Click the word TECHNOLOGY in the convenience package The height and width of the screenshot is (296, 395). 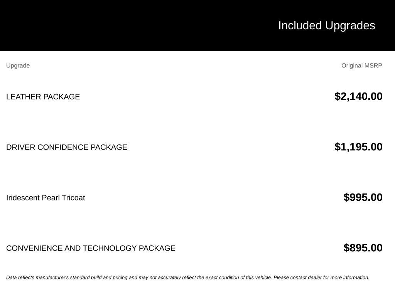click(x=110, y=248)
